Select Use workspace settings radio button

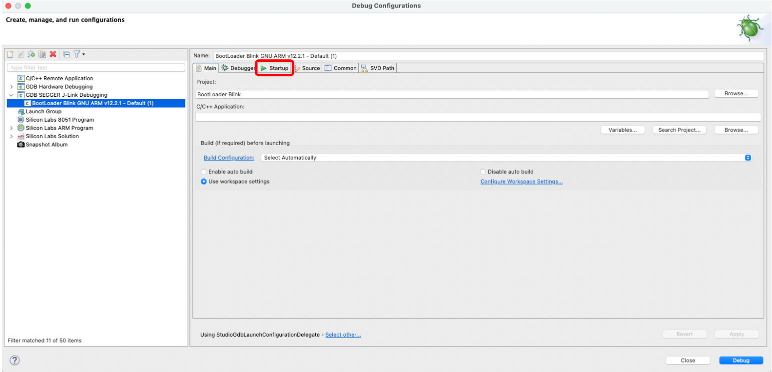click(x=204, y=182)
